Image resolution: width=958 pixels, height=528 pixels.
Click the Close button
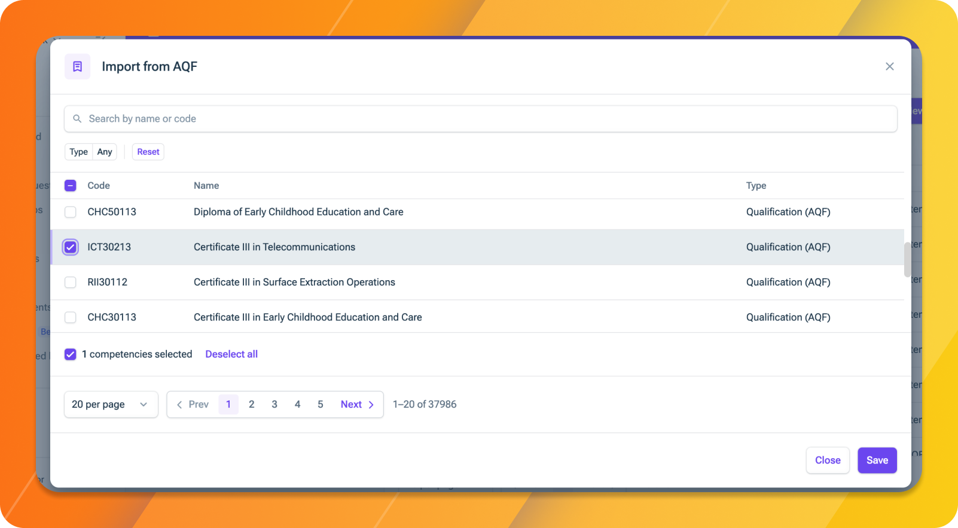(x=828, y=461)
